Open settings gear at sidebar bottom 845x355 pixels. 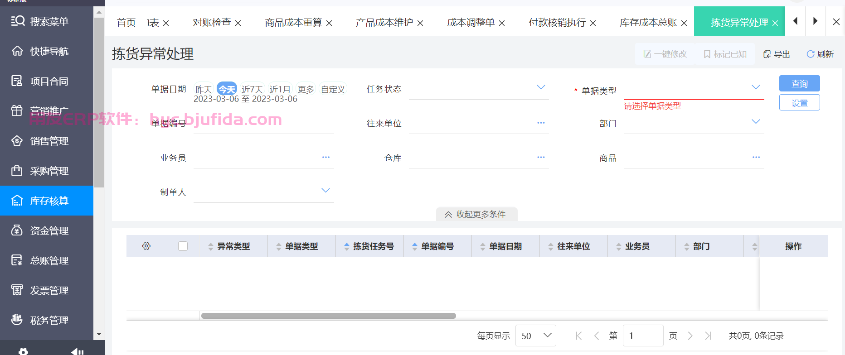click(24, 351)
